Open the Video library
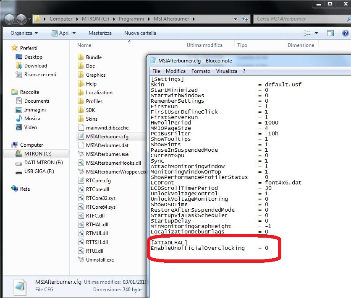Viewport: 351px width, 298px height. tap(26, 127)
